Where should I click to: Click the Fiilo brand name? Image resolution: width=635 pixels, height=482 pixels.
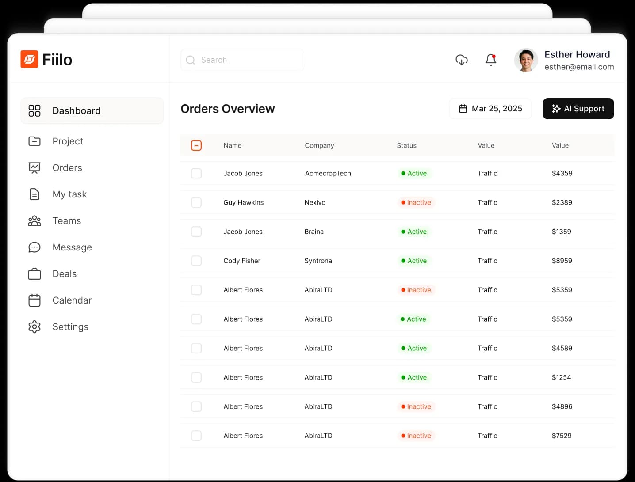[57, 60]
